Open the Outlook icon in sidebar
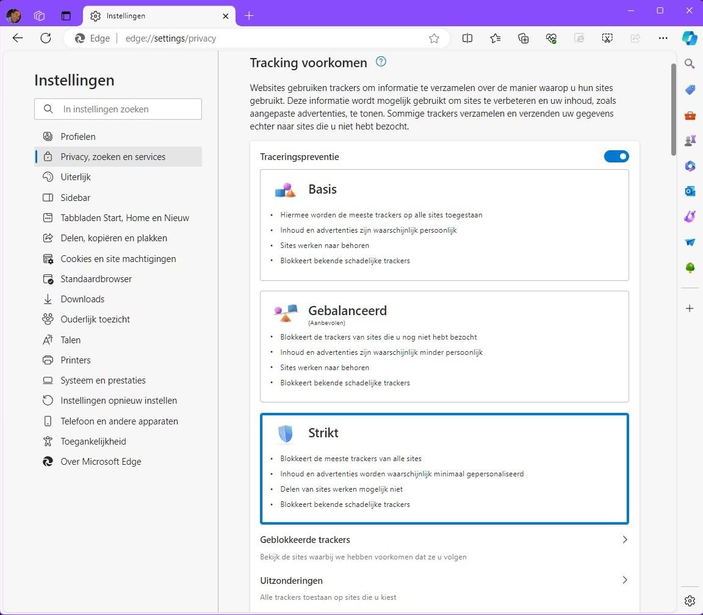This screenshot has width=703, height=615. (x=690, y=192)
